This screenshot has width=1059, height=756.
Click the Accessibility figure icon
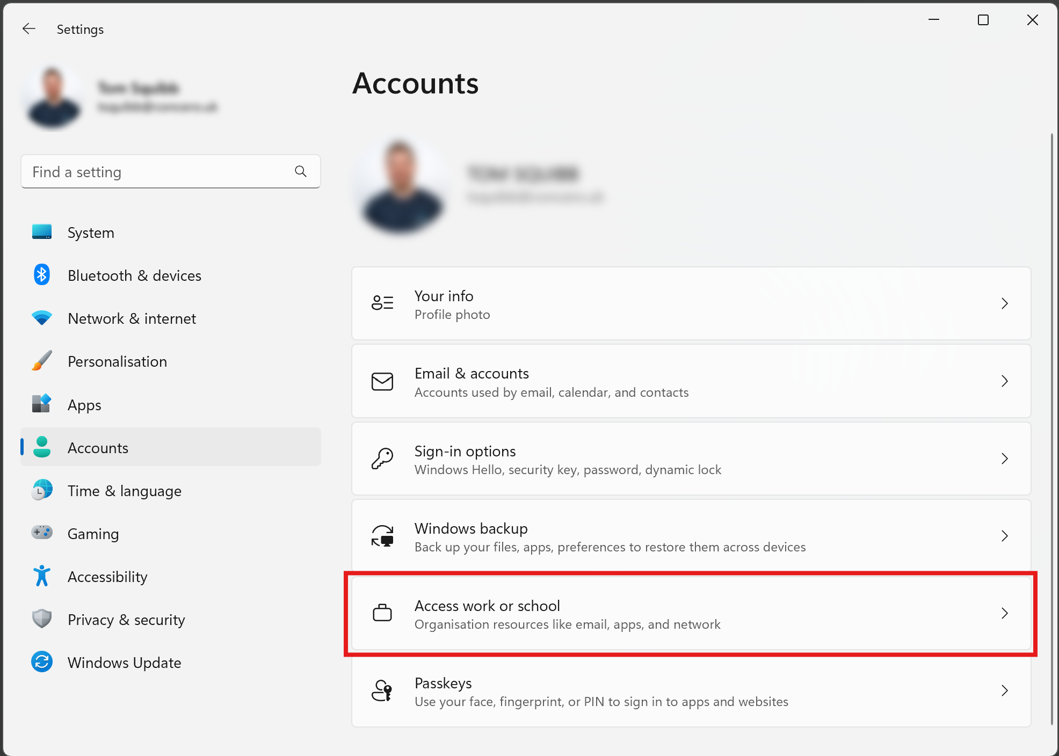pos(42,576)
